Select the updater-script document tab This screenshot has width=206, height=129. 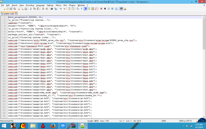[9, 14]
